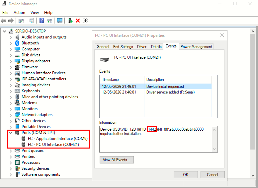258x188 pixels.
Task: Click the toolbar back arrow
Action: pos(3,21)
